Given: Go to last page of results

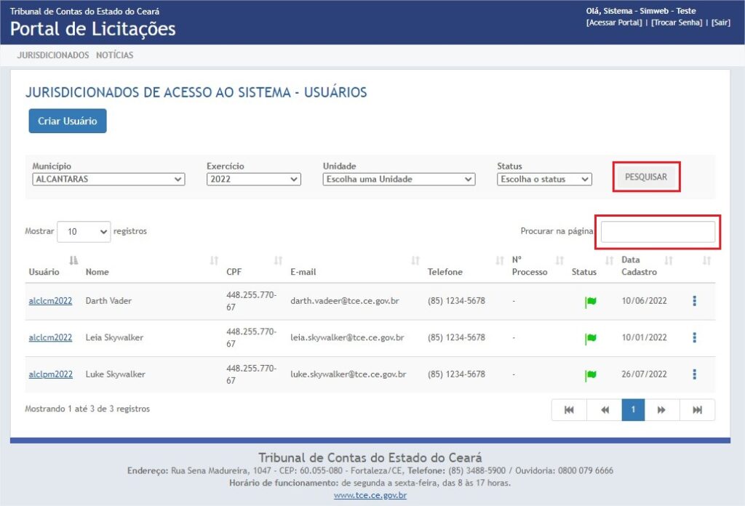Looking at the screenshot, I should (x=697, y=410).
